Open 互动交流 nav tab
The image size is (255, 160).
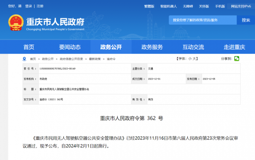coord(193,47)
